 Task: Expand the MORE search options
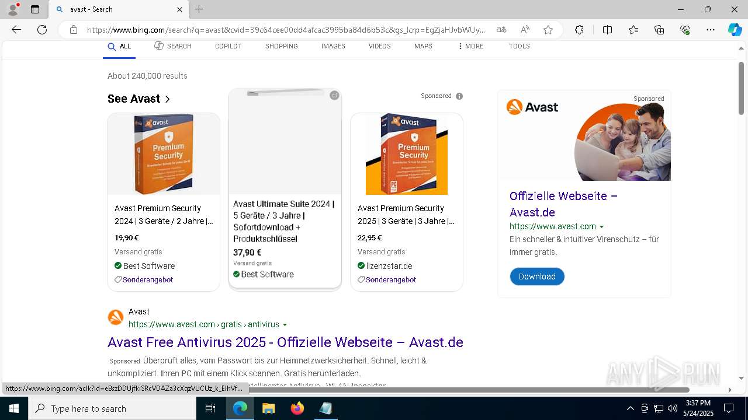click(470, 46)
